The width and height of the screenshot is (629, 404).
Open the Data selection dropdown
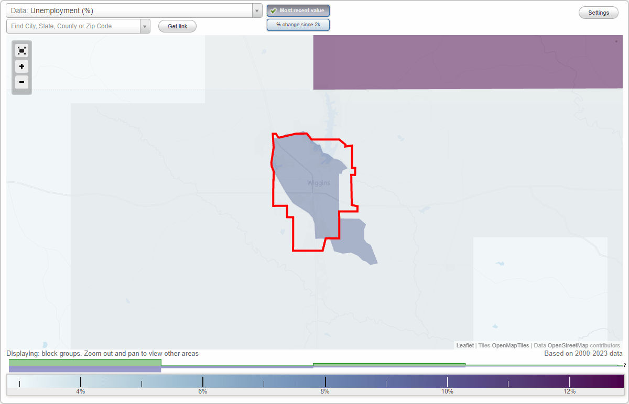256,10
